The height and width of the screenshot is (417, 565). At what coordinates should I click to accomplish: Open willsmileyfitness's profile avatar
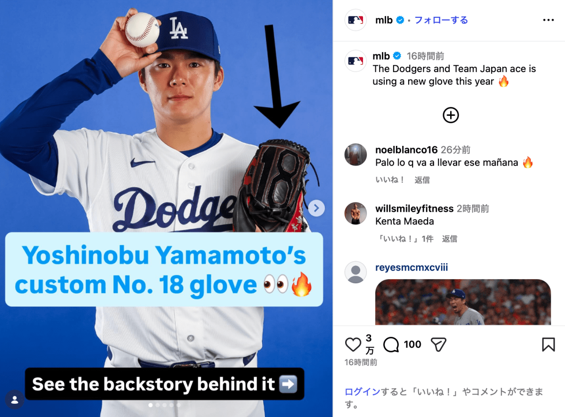point(355,214)
